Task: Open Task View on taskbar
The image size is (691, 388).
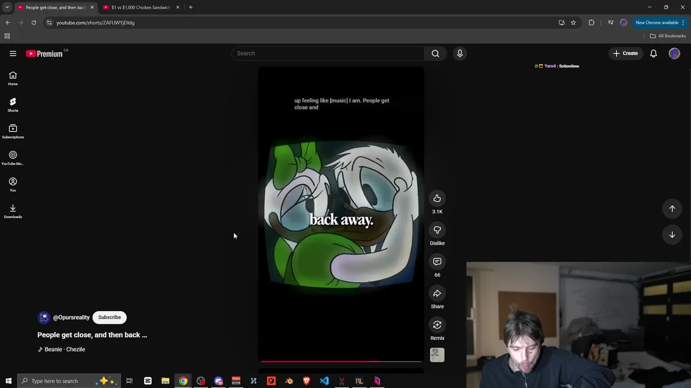Action: tap(130, 381)
